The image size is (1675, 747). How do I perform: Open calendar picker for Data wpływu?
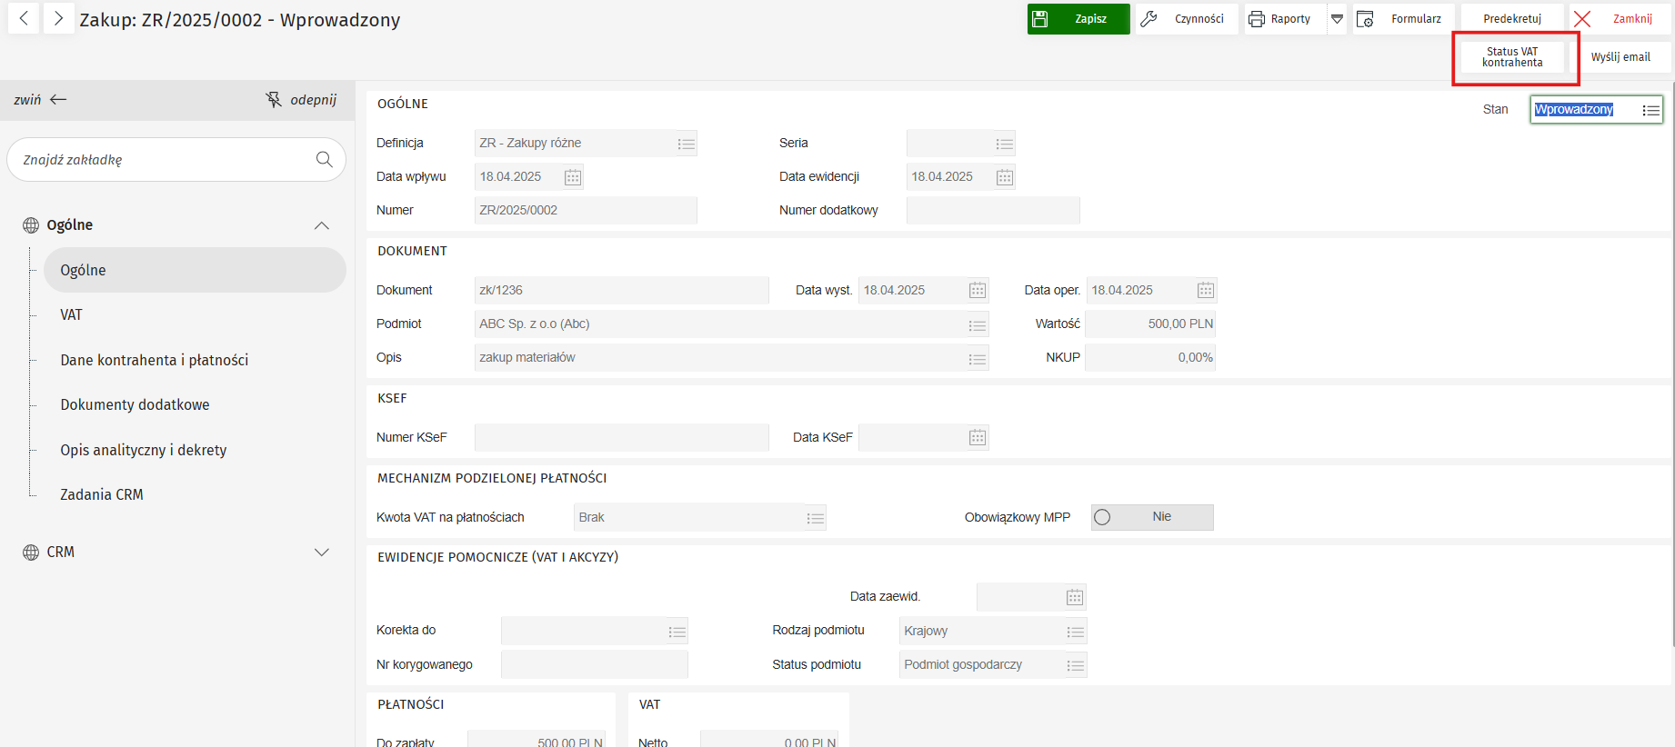click(x=572, y=177)
